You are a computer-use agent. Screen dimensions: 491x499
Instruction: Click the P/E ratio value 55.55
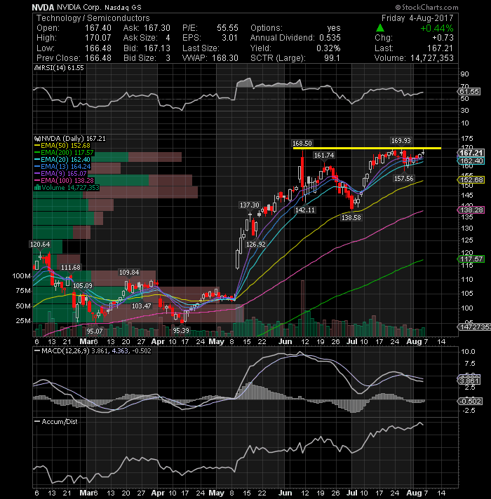[x=227, y=28]
